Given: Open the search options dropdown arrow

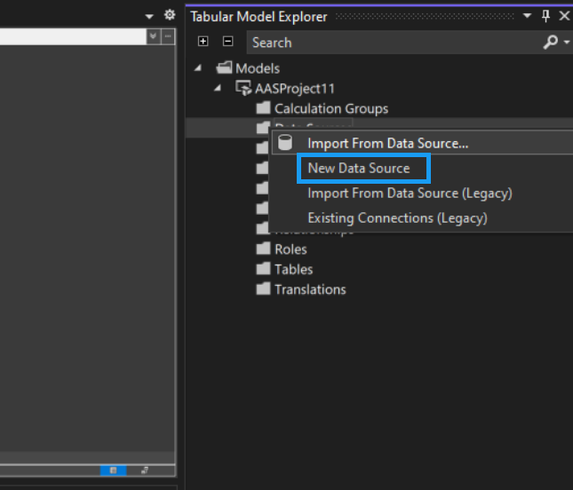Looking at the screenshot, I should [x=567, y=43].
